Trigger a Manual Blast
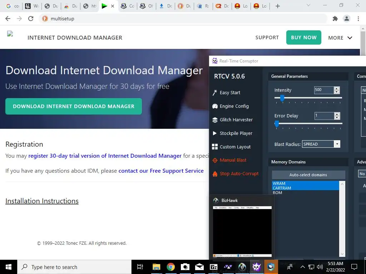Screen dimensions: 366x274 point(229,160)
